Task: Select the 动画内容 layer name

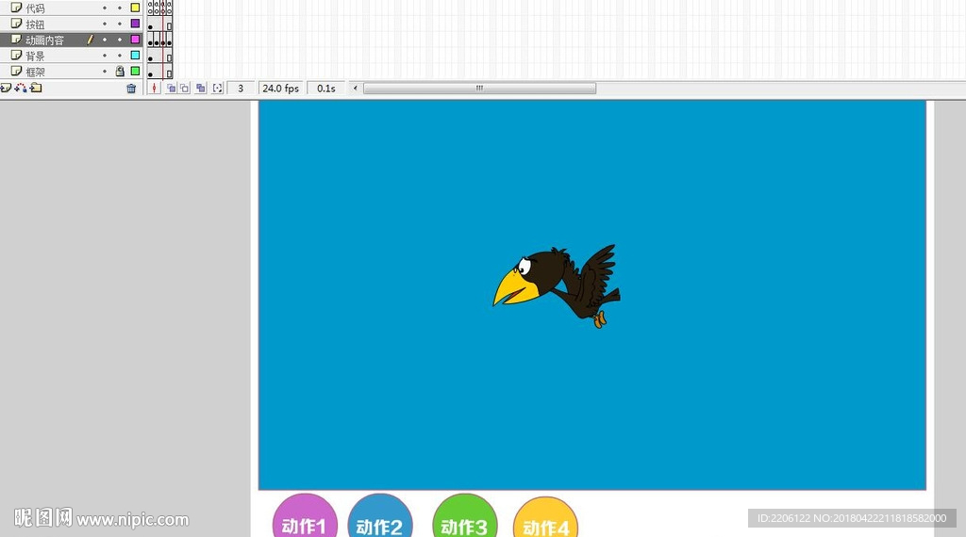Action: tap(45, 41)
